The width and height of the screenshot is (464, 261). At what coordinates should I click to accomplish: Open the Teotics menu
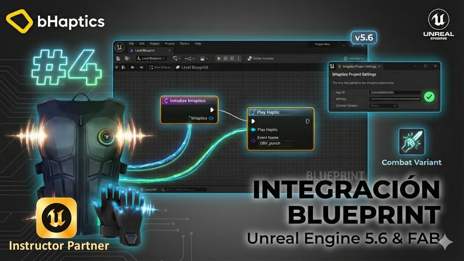pos(185,43)
